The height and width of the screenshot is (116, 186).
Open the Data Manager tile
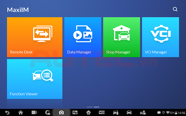pos(83,37)
